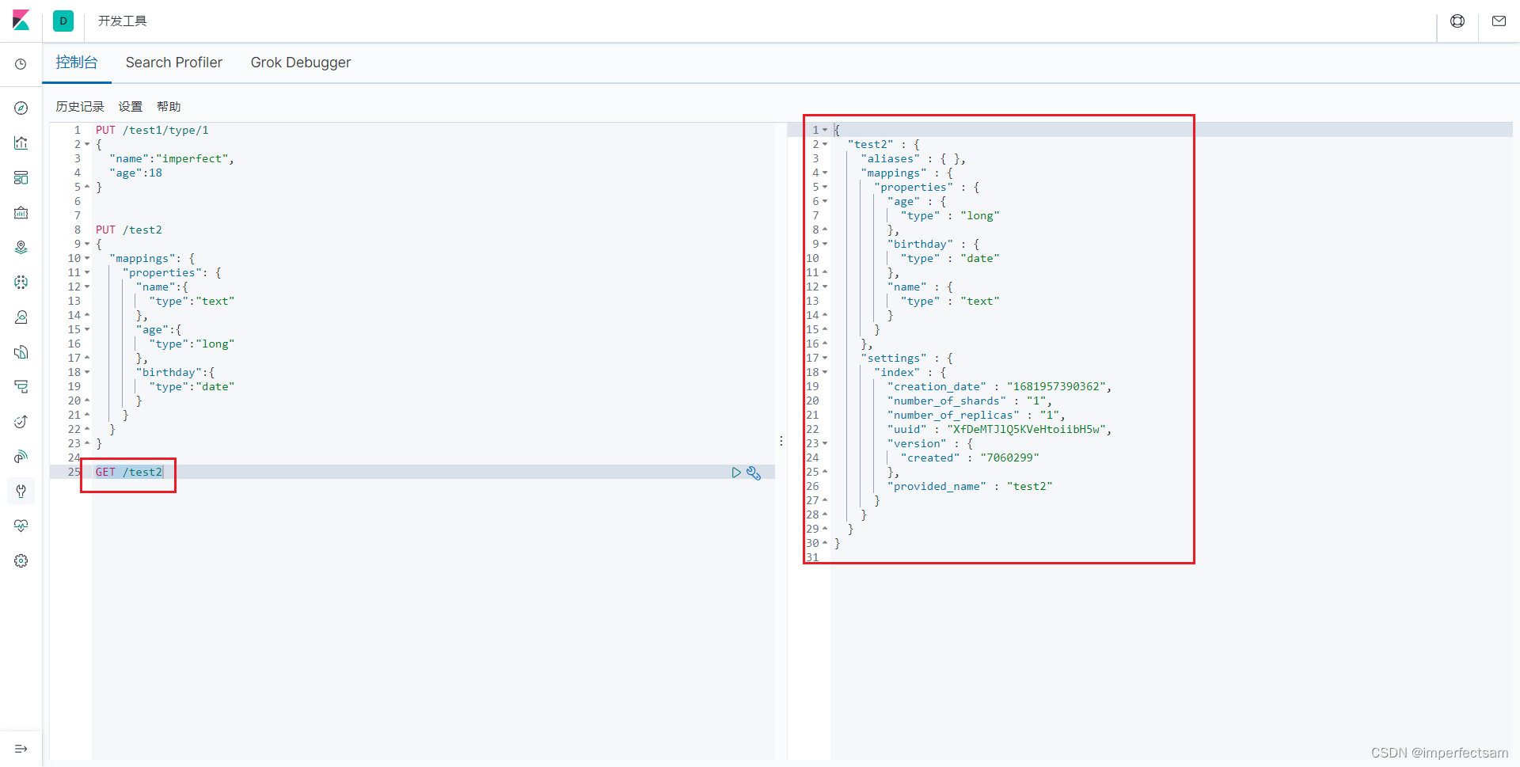Switch to the Search Profiler tab
This screenshot has height=767, width=1520.
(x=174, y=63)
